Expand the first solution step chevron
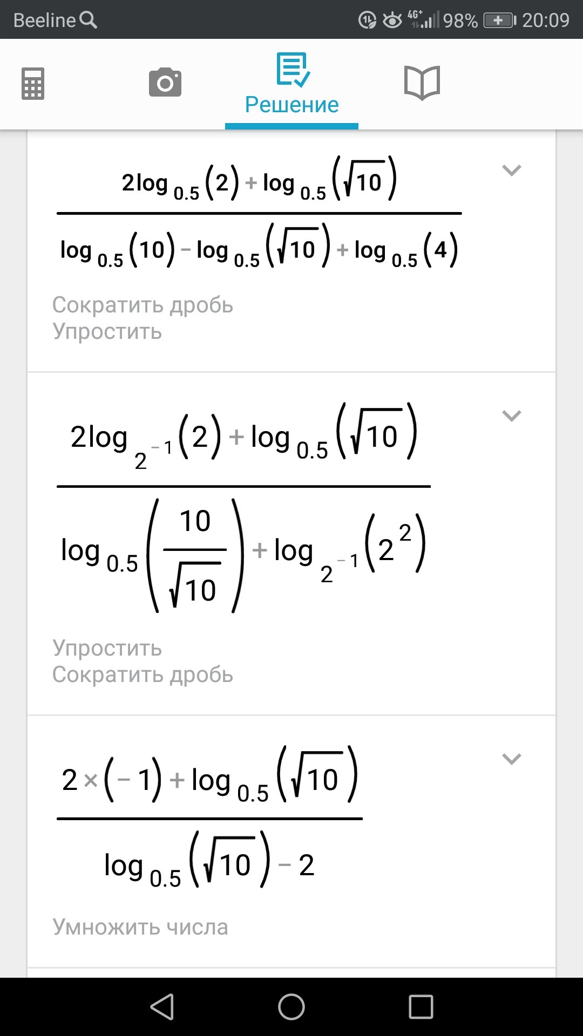The image size is (583, 1036). coord(511,171)
